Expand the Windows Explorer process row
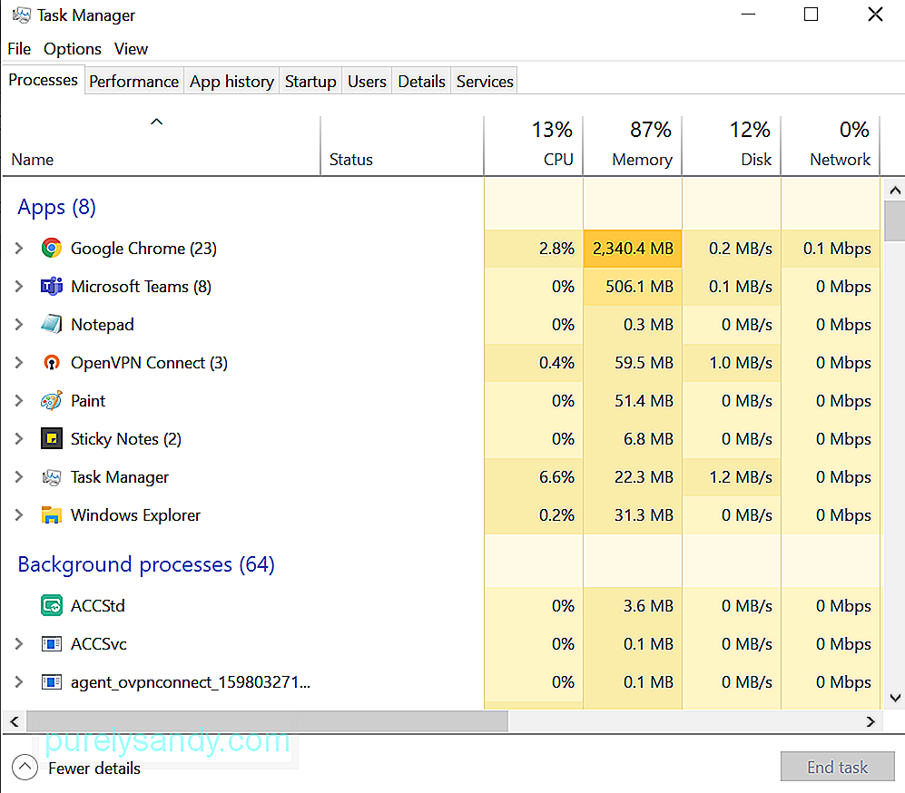The width and height of the screenshot is (905, 793). [19, 515]
